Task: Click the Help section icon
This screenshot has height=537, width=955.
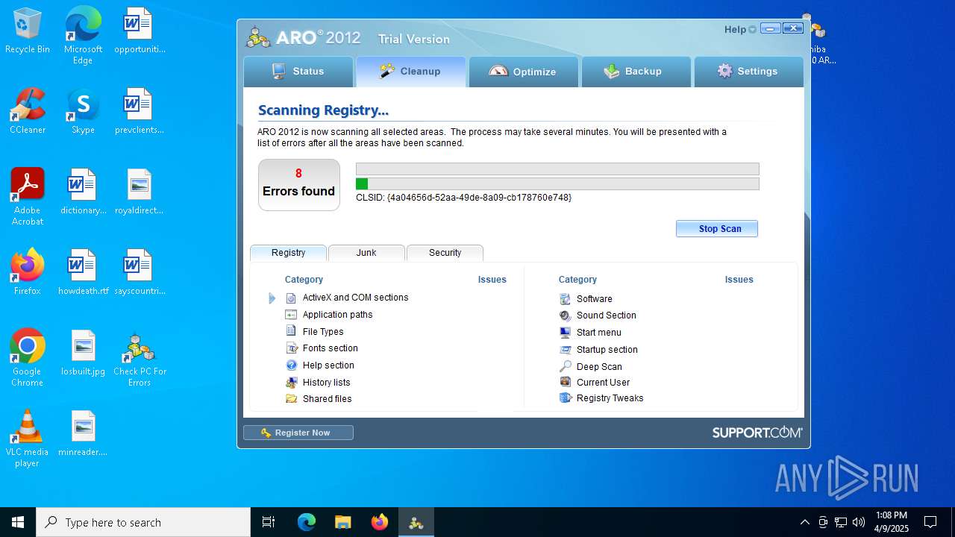Action: tap(292, 365)
